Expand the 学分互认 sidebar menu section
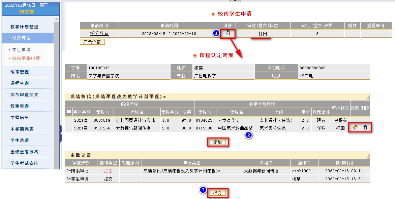Viewport: 395px width, 199px height. [x=28, y=38]
